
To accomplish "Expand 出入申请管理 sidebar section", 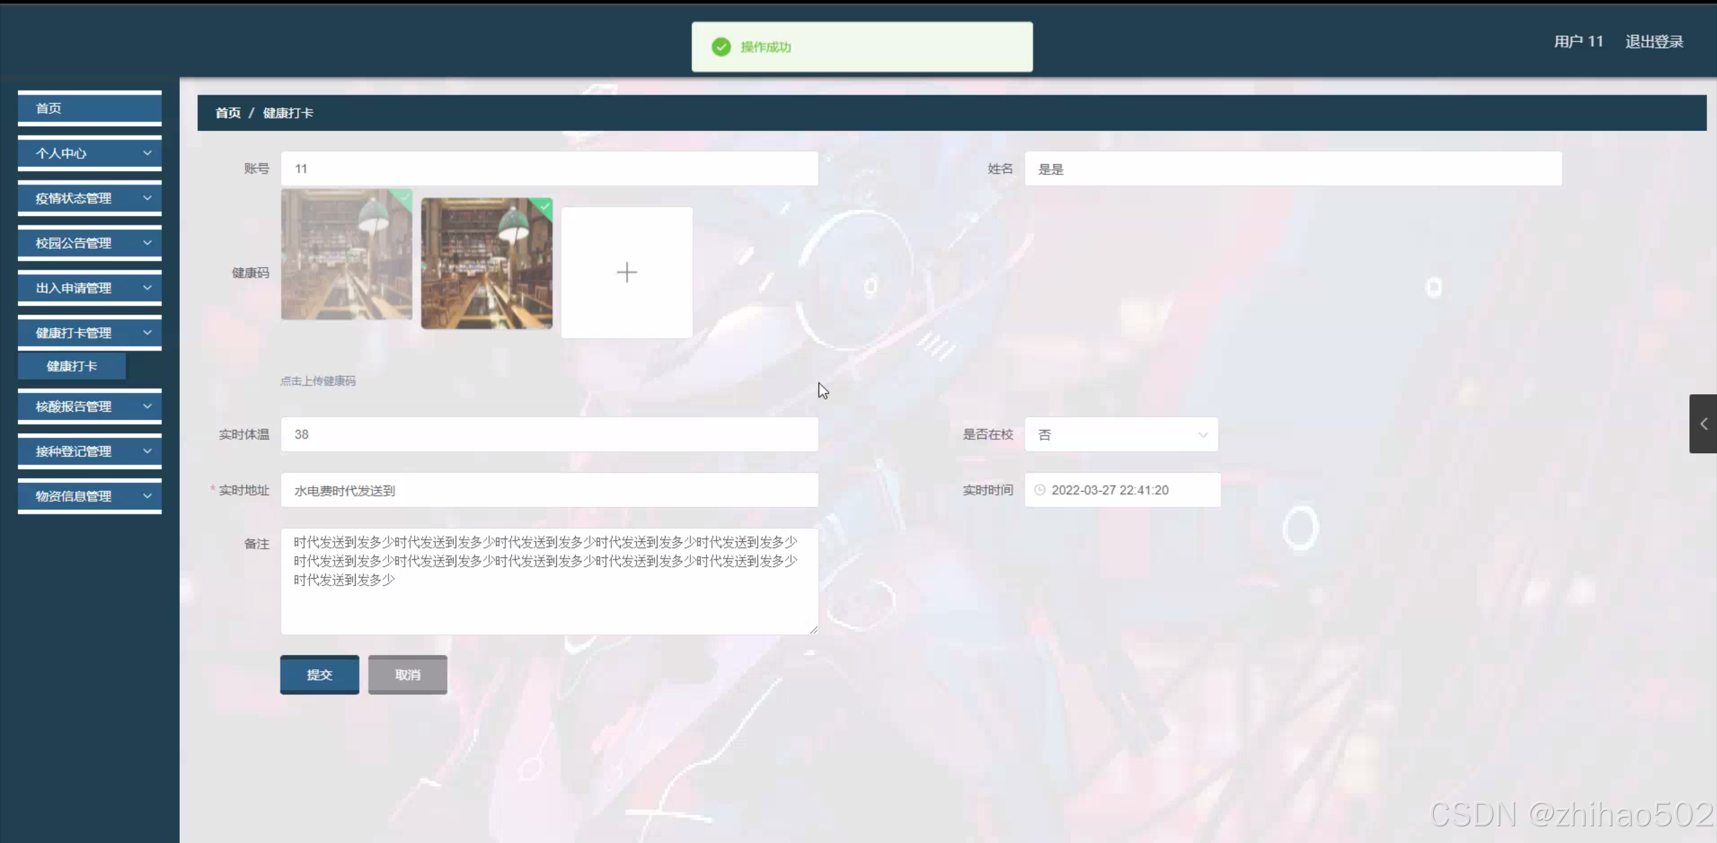I will click(x=89, y=288).
